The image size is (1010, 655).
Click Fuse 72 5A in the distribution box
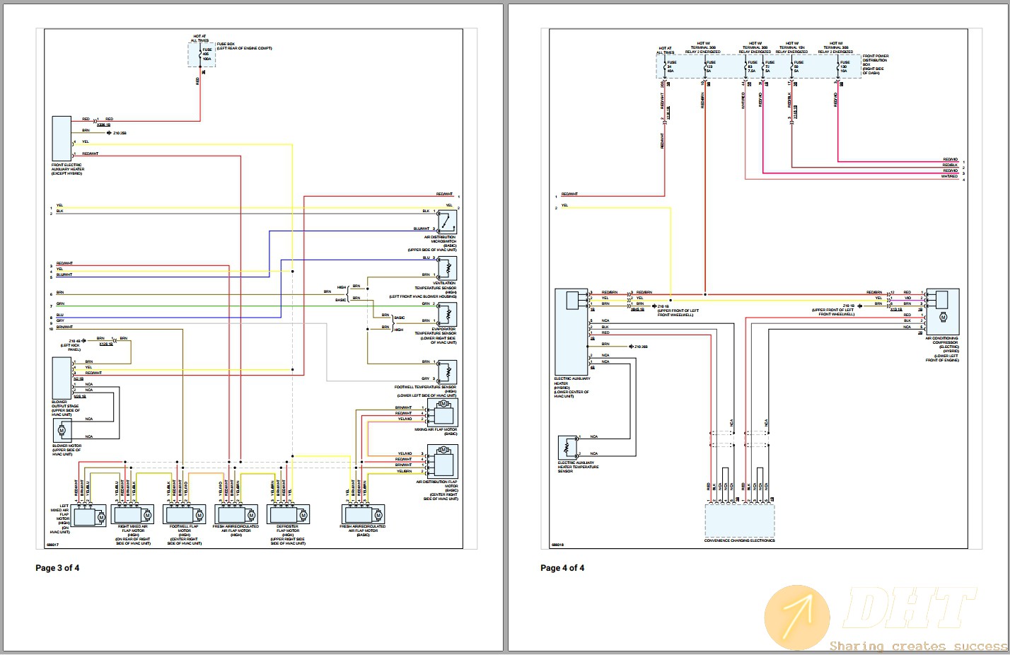coord(770,66)
